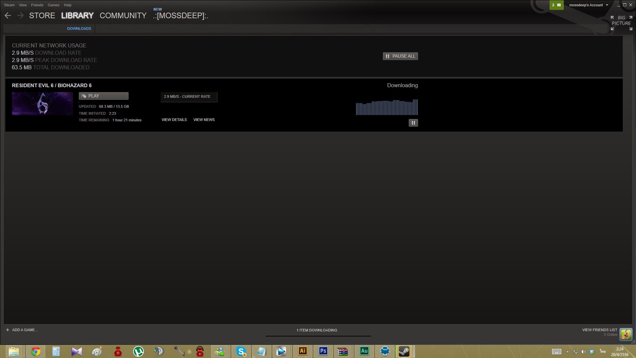The height and width of the screenshot is (358, 636).
Task: Open the green inbox notification icon
Action: click(x=556, y=5)
